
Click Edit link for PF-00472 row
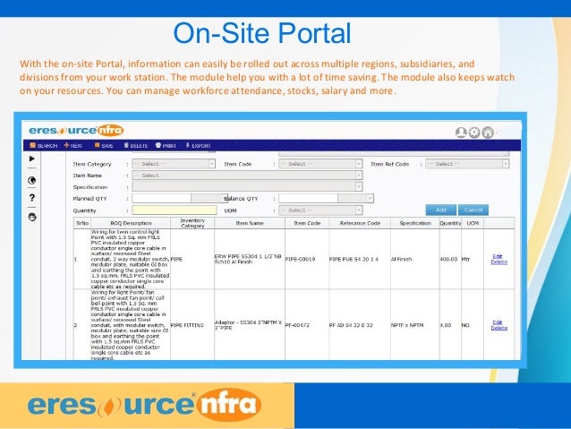pyautogui.click(x=498, y=322)
